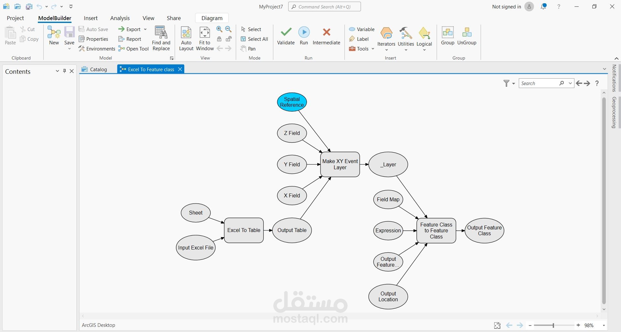
Task: Click the Command Search box
Action: click(324, 6)
